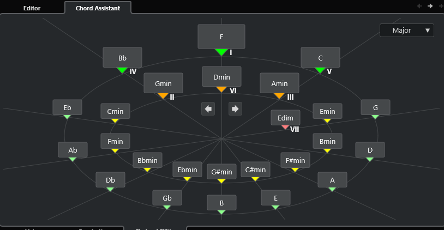This screenshot has height=230, width=444.
Task: Click the B chord at bottom
Action: pos(221,203)
